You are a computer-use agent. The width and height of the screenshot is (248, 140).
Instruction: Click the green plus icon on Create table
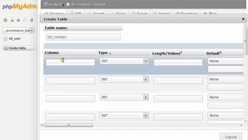(6, 48)
